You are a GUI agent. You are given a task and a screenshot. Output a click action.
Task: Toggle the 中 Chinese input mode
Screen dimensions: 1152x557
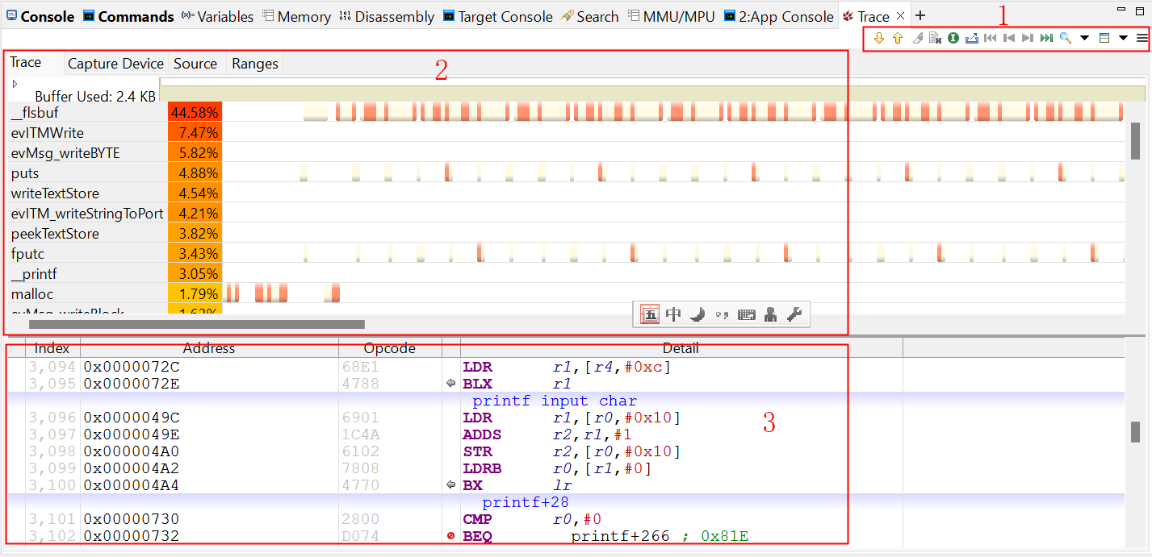[x=673, y=314]
